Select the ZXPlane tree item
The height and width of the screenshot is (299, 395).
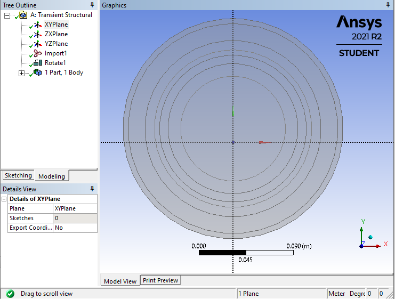56,34
